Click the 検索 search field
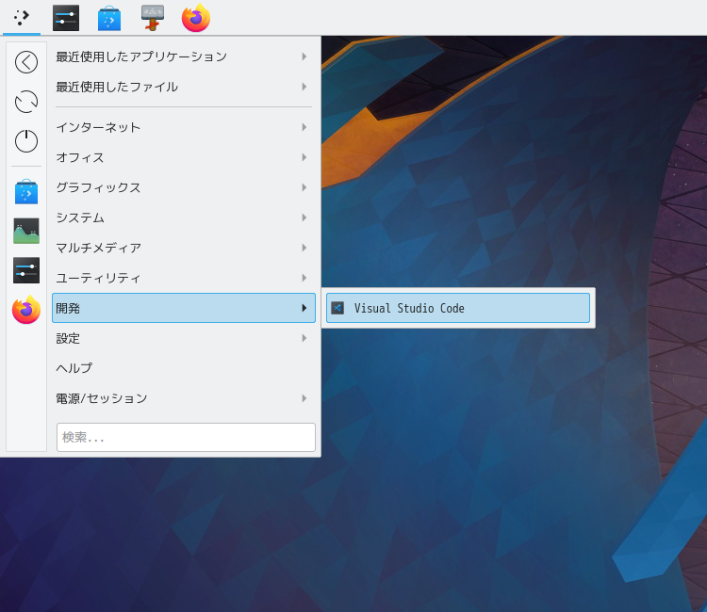Viewport: 707px width, 612px height. coord(186,437)
